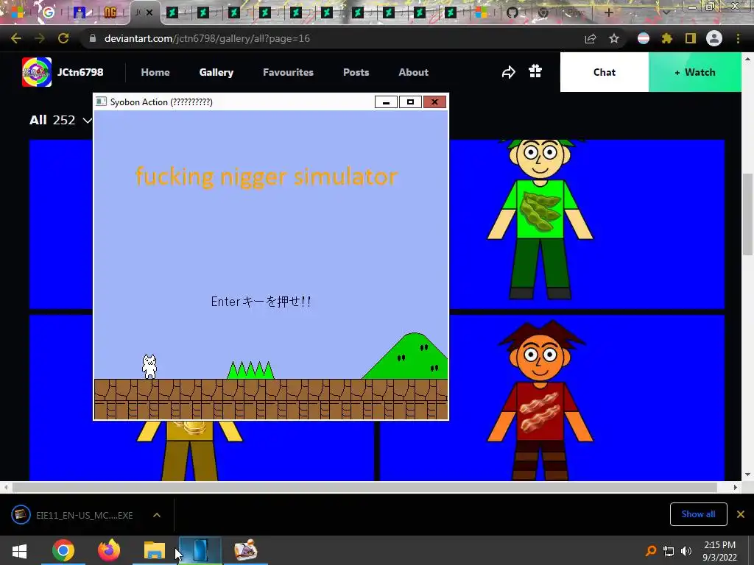Expand the tab search chevron

point(666,13)
